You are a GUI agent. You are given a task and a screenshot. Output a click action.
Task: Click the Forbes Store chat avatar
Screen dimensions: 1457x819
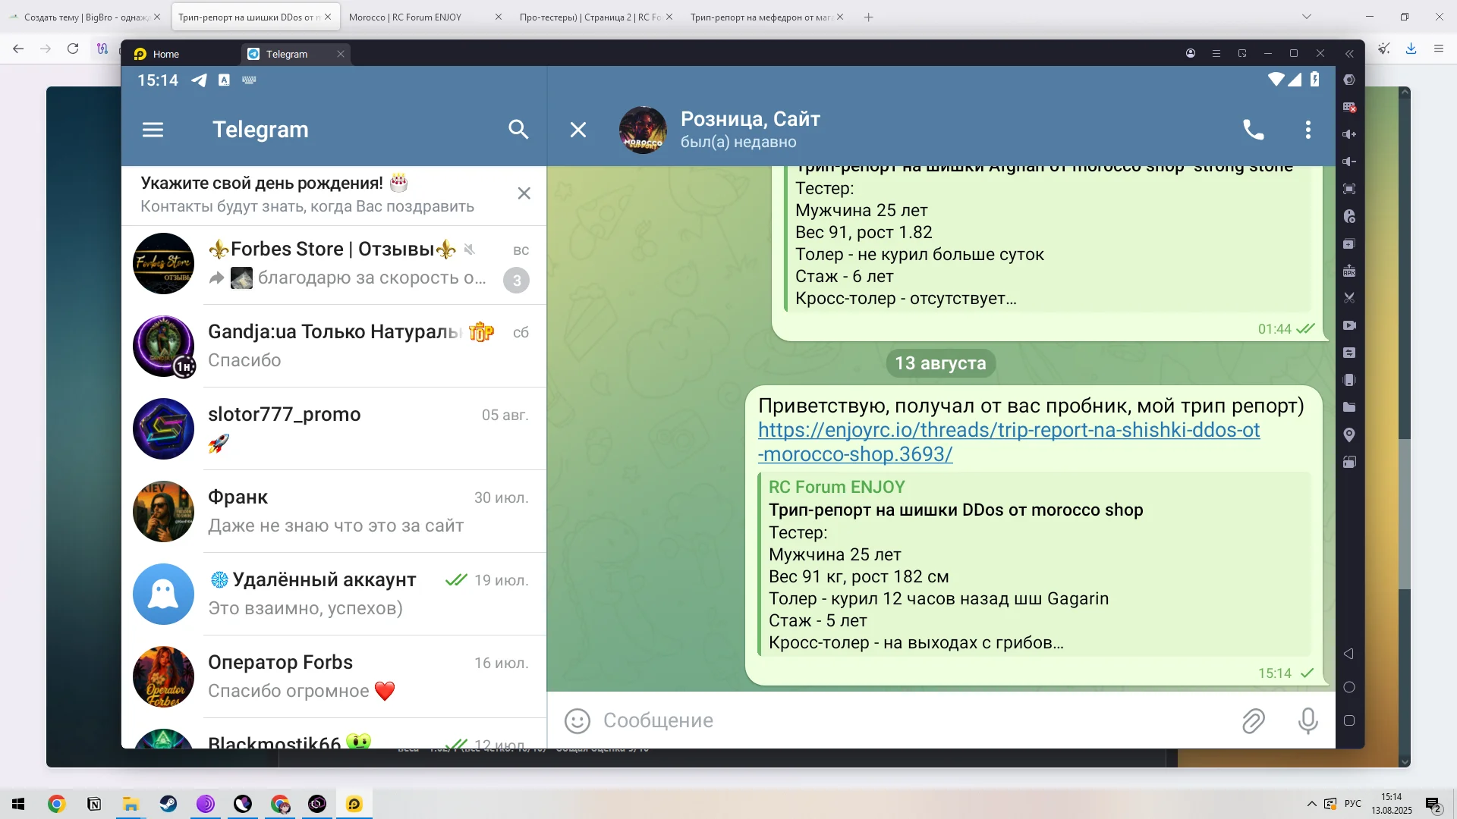click(163, 264)
